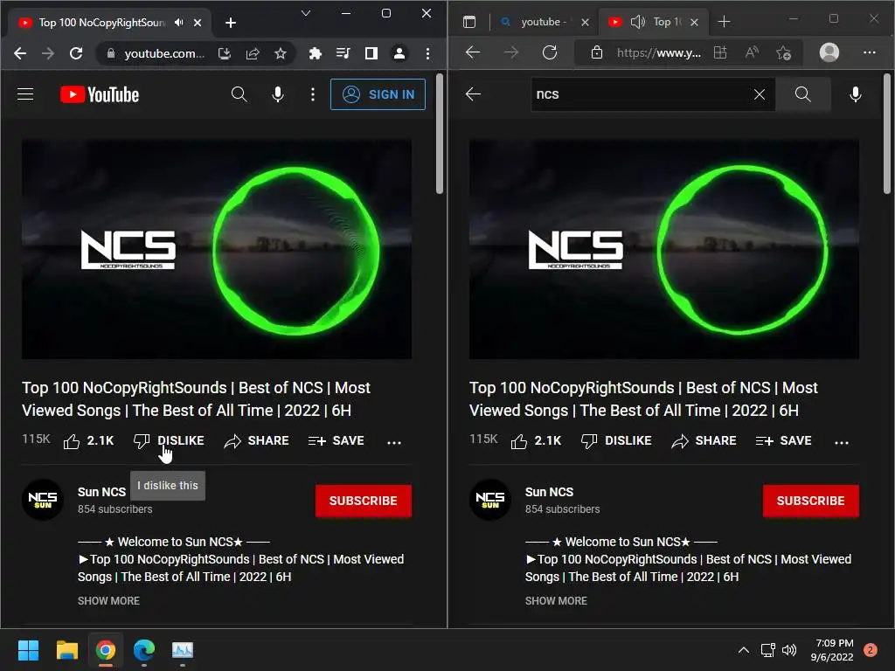Subscribe to Sun NCS in Edge window
This screenshot has width=895, height=671.
(810, 501)
